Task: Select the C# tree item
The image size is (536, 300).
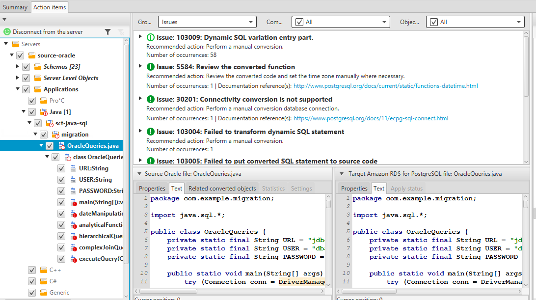Action: click(x=53, y=281)
